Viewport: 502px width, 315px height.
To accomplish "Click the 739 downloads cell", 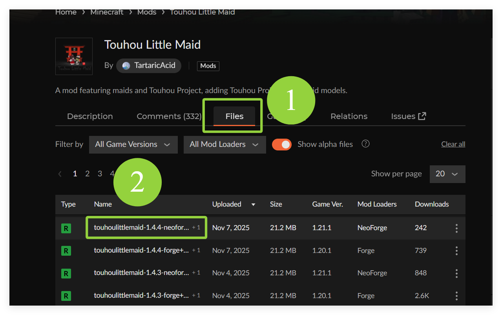I will click(x=421, y=251).
